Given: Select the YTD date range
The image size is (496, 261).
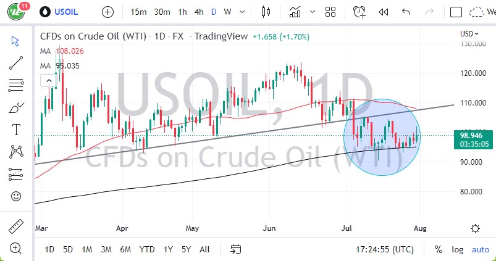Looking at the screenshot, I should (146, 249).
